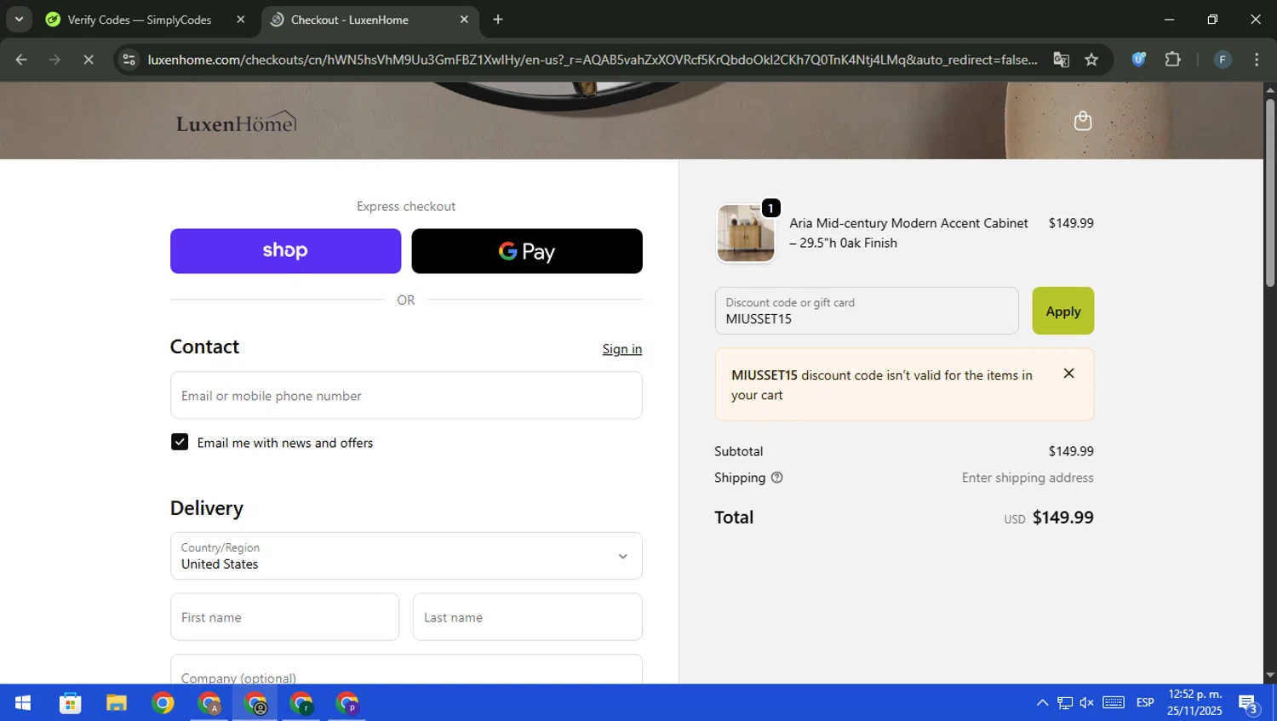Image resolution: width=1277 pixels, height=721 pixels.
Task: Bookmark this page with the star icon
Action: (1091, 60)
